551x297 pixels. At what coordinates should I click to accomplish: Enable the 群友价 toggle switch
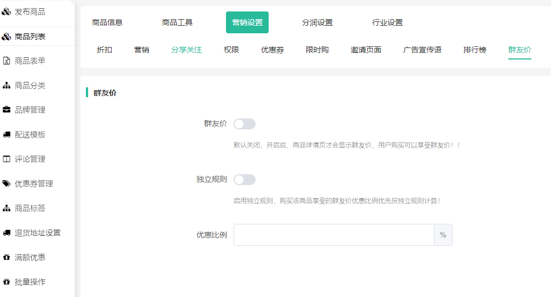click(244, 124)
